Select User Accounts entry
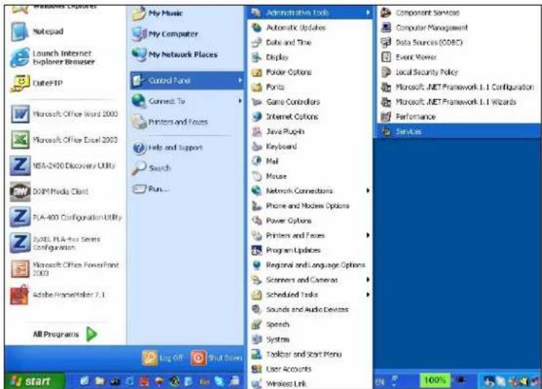 310,369
